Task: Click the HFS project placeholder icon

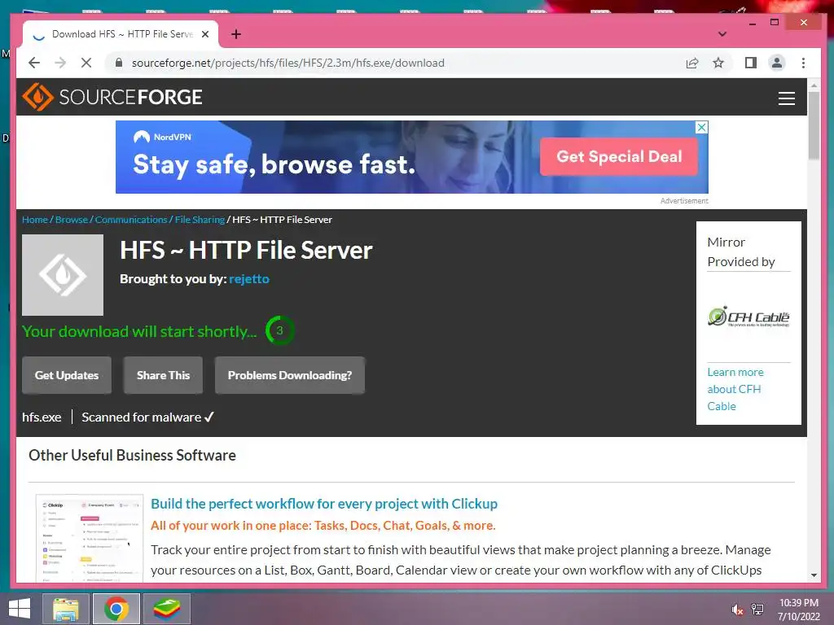Action: tap(63, 275)
